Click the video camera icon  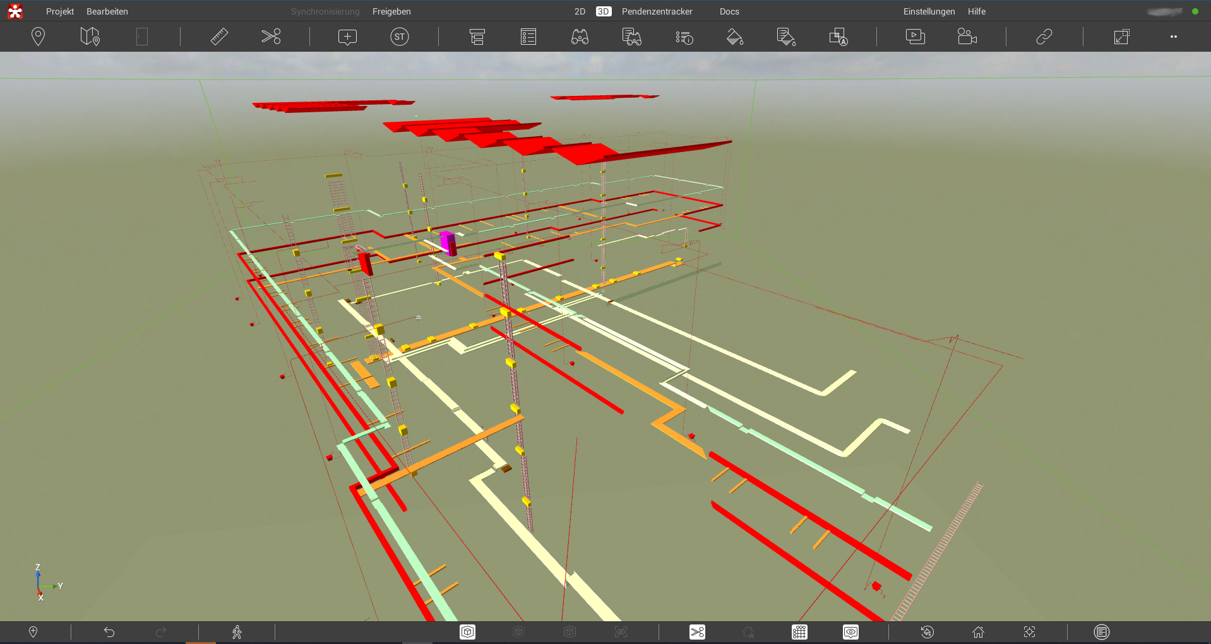[x=967, y=37]
